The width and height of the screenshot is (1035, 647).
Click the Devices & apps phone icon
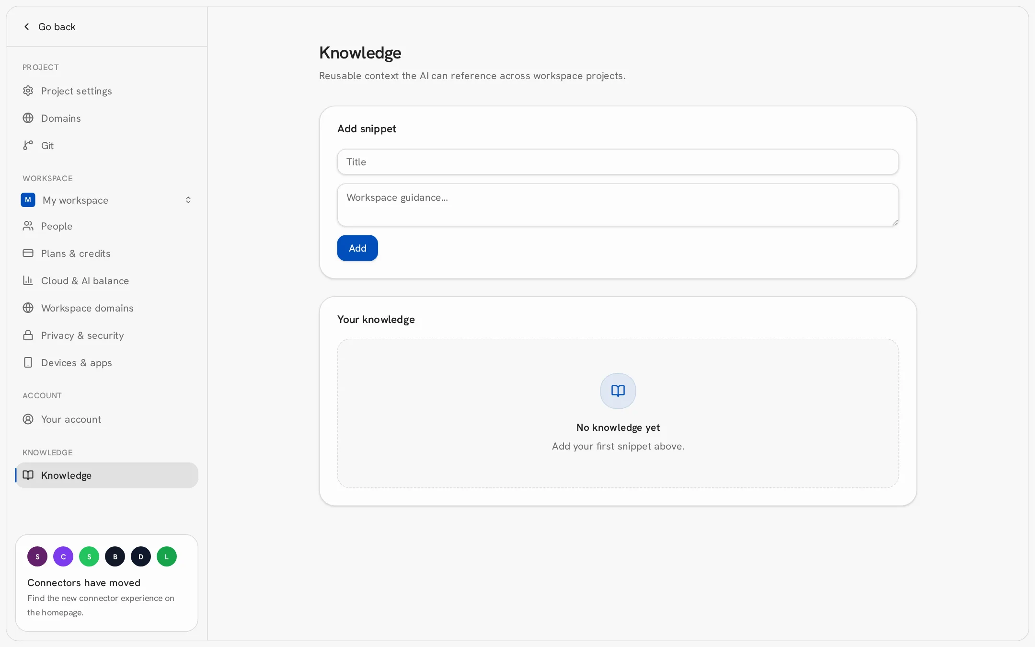28,362
